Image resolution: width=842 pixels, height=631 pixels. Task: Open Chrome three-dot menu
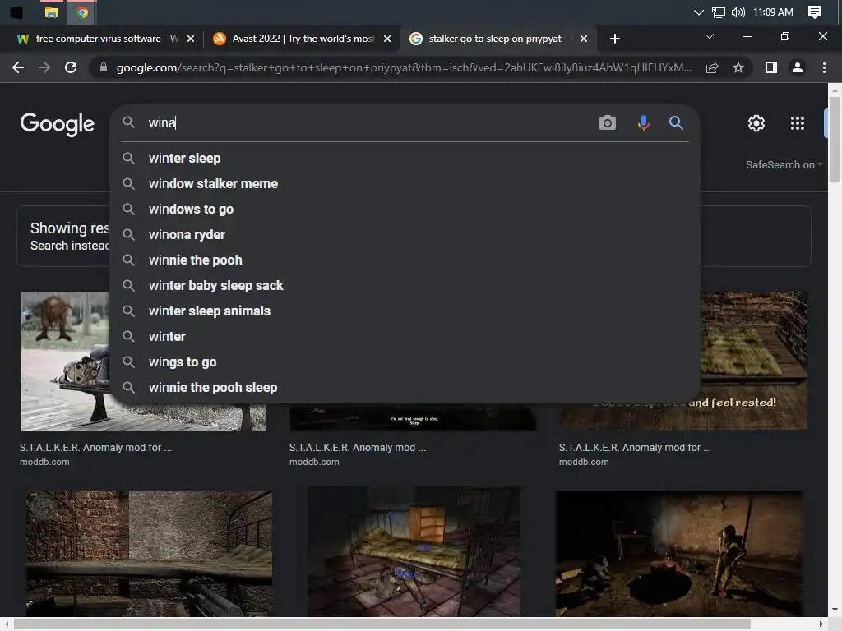pos(824,67)
